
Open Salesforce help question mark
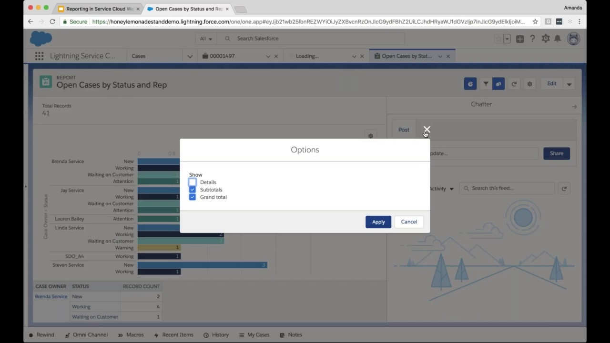(533, 39)
